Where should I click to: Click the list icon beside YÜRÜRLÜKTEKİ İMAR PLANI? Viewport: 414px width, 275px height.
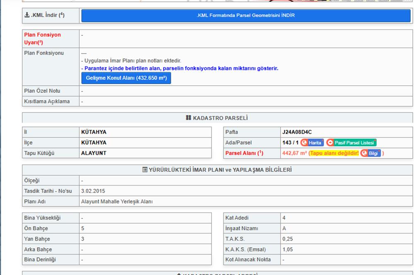tap(144, 169)
